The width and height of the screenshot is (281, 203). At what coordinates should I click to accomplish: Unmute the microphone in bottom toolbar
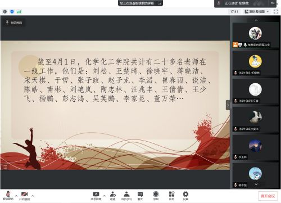click(8, 196)
